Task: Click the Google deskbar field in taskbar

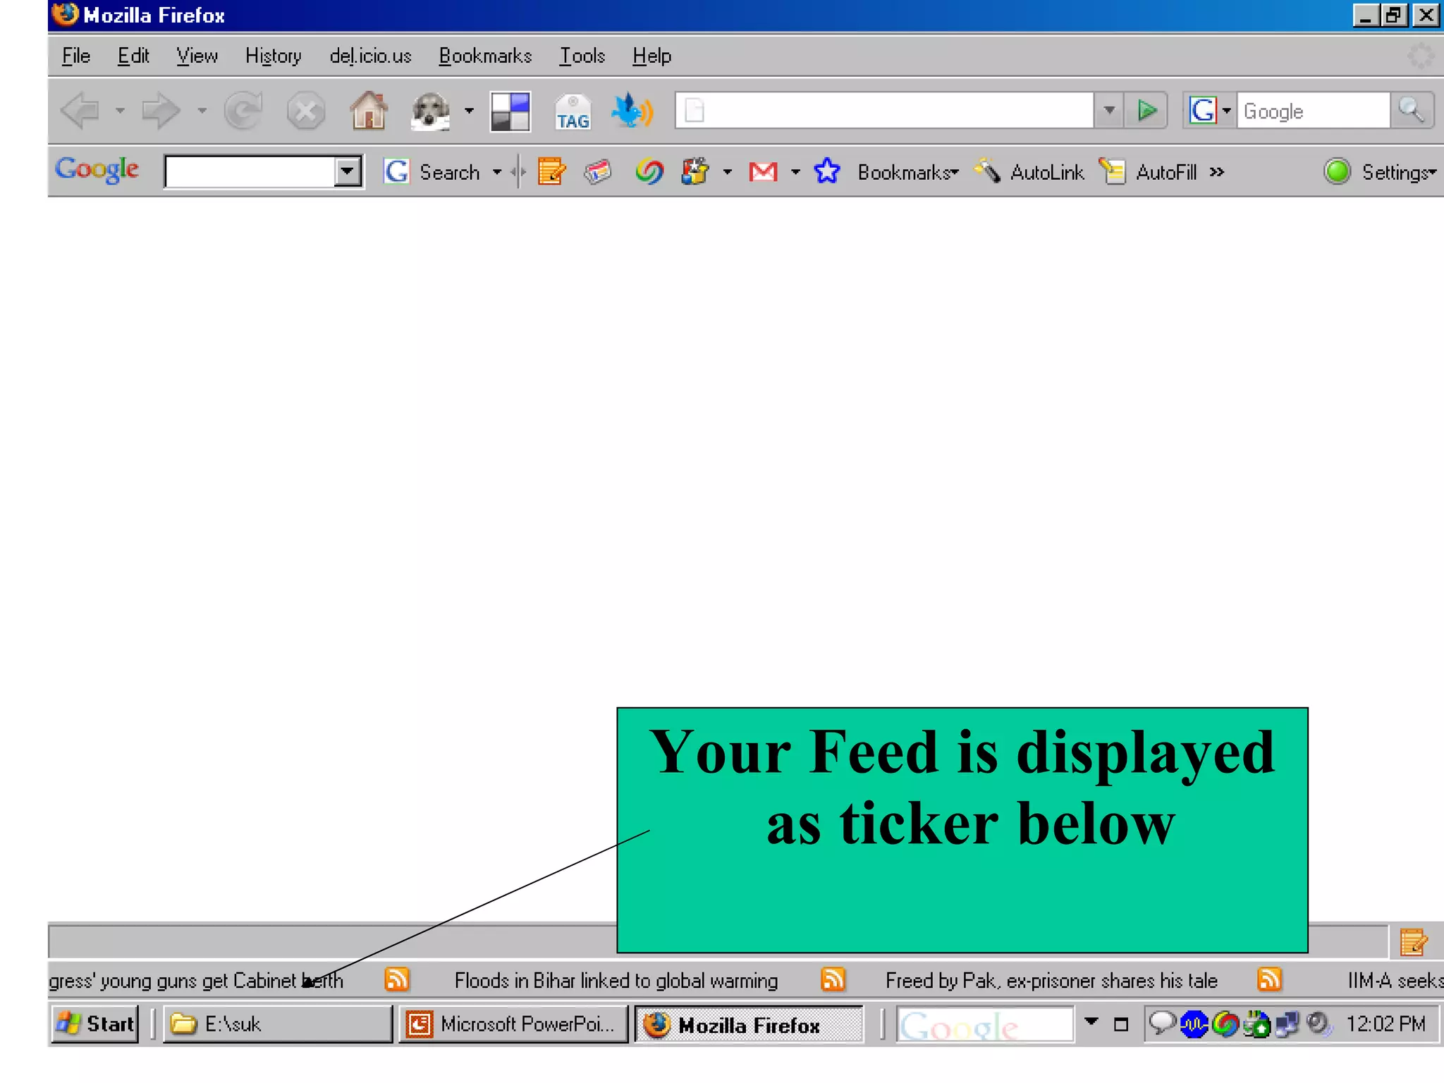Action: (x=985, y=1024)
